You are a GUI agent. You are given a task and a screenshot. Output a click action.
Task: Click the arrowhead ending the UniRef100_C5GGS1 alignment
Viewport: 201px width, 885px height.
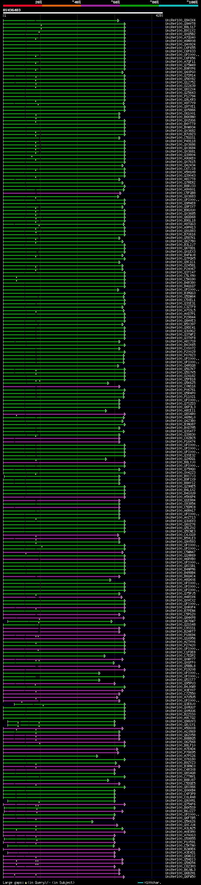click(120, 138)
